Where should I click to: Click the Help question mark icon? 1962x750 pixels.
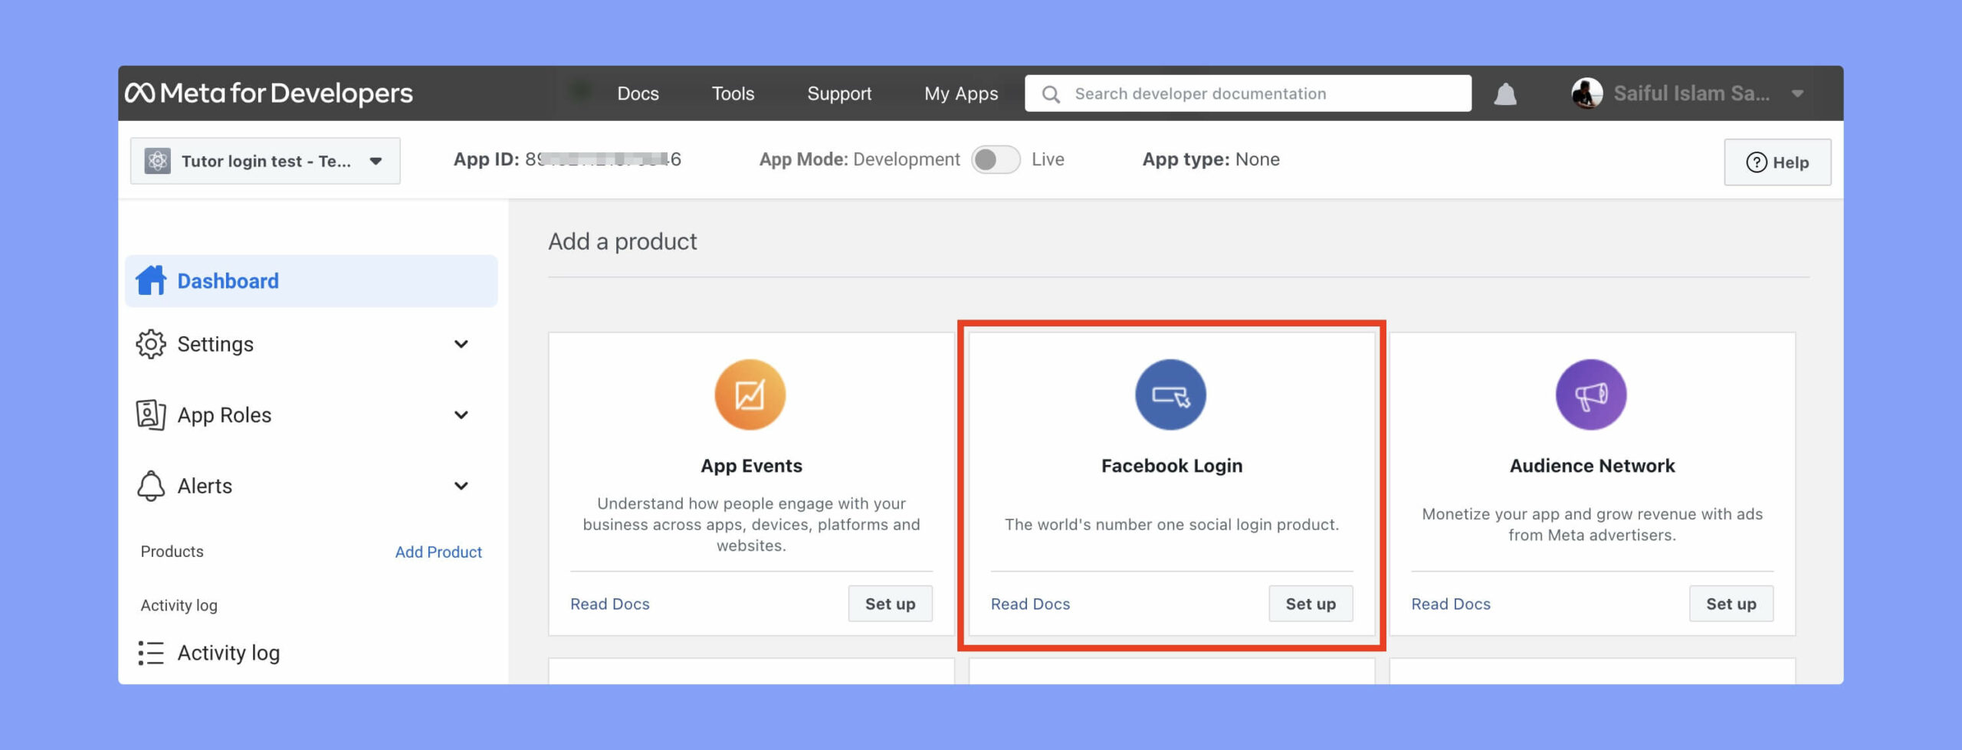(x=1756, y=162)
